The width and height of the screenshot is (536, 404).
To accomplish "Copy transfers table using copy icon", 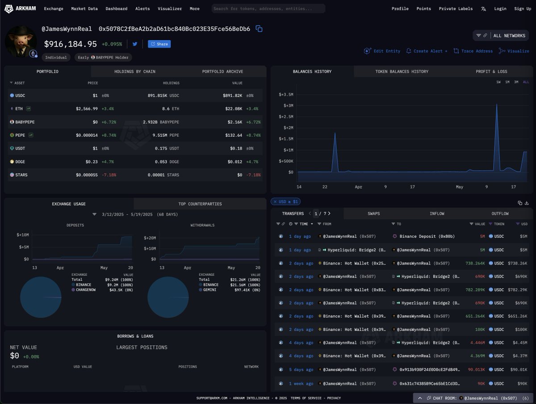I will click(x=520, y=202).
